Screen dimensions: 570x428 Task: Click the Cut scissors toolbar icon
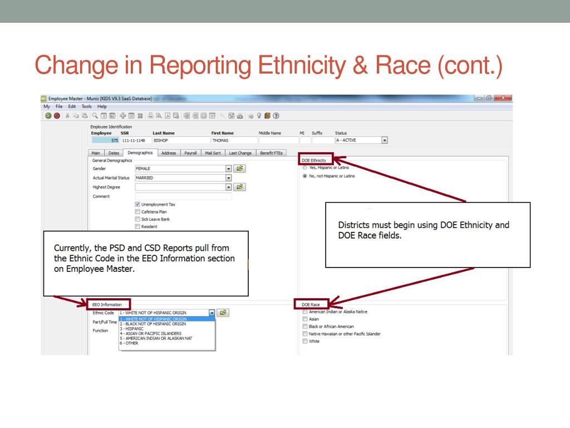tap(67, 116)
